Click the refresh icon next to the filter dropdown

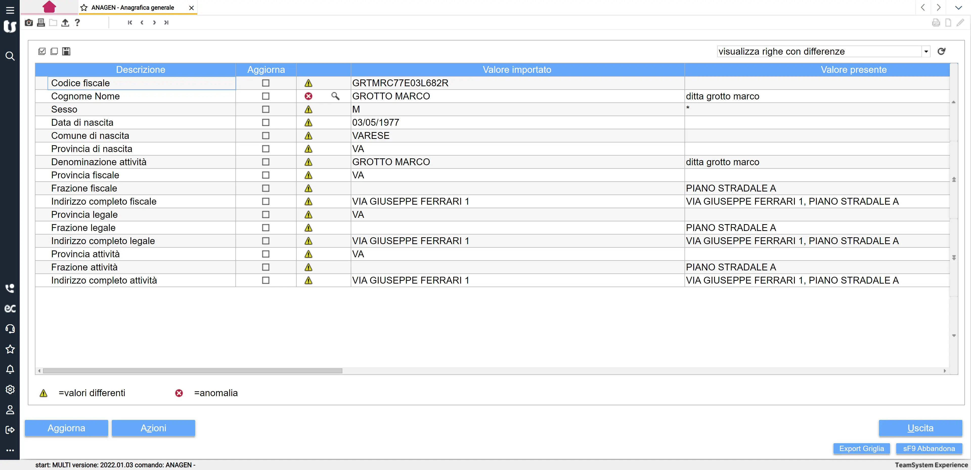[941, 51]
